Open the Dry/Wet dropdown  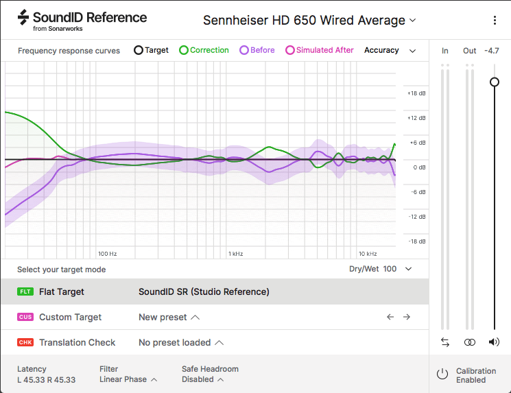(x=380, y=269)
